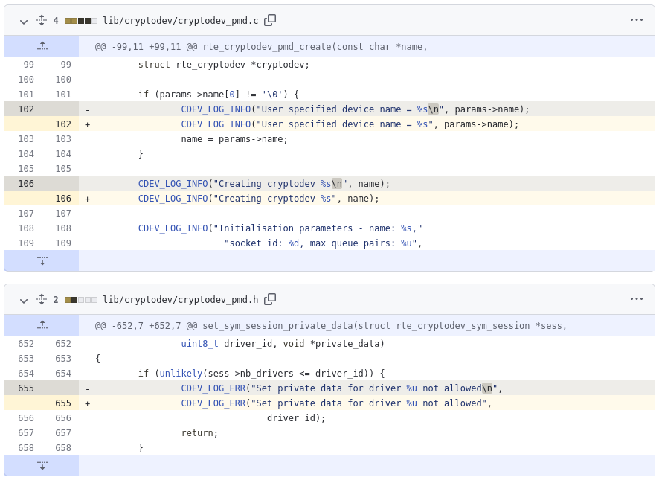Collapse the cryptodev_pmd.c diff
Screen dimensions: 659x480
pyautogui.click(x=23, y=21)
